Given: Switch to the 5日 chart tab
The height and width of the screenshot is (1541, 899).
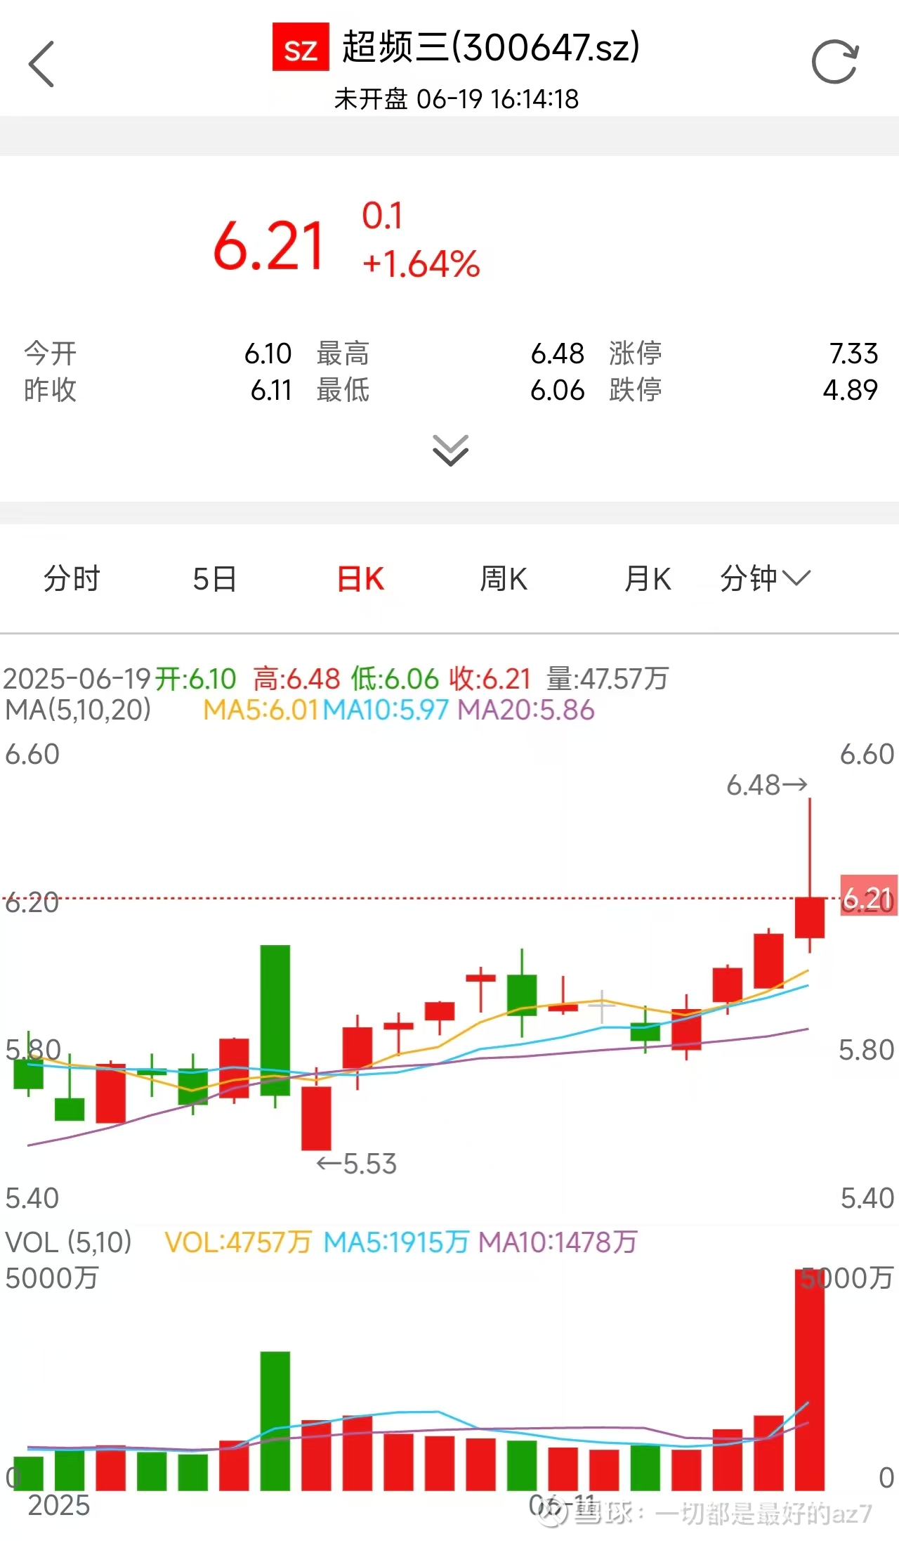Looking at the screenshot, I should coord(215,579).
